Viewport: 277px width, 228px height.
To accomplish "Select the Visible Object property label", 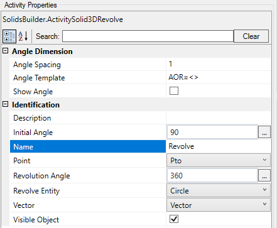I will tap(36, 220).
